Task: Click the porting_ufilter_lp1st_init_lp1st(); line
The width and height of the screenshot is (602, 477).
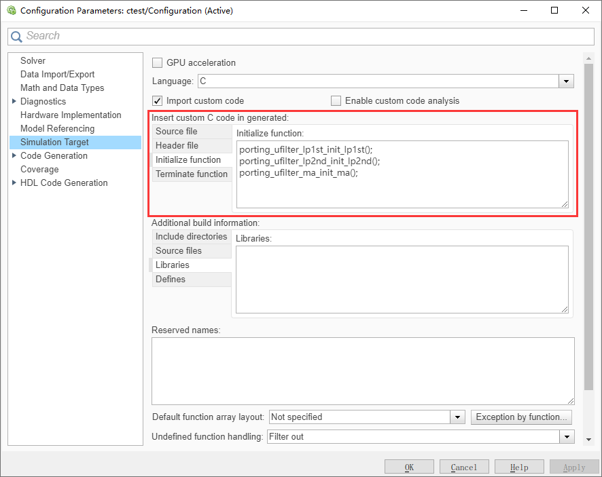Action: (x=306, y=149)
